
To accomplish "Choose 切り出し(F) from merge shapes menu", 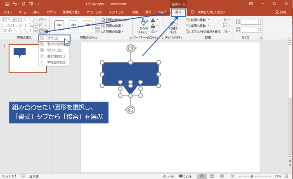I will (x=54, y=50).
